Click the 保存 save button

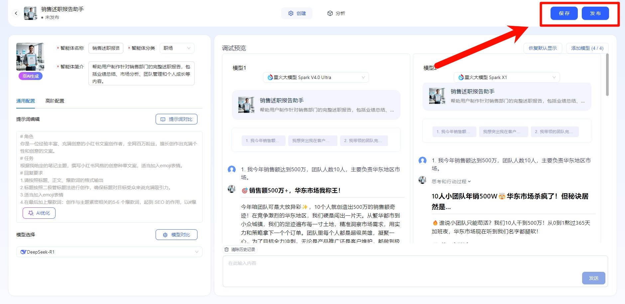coord(564,13)
